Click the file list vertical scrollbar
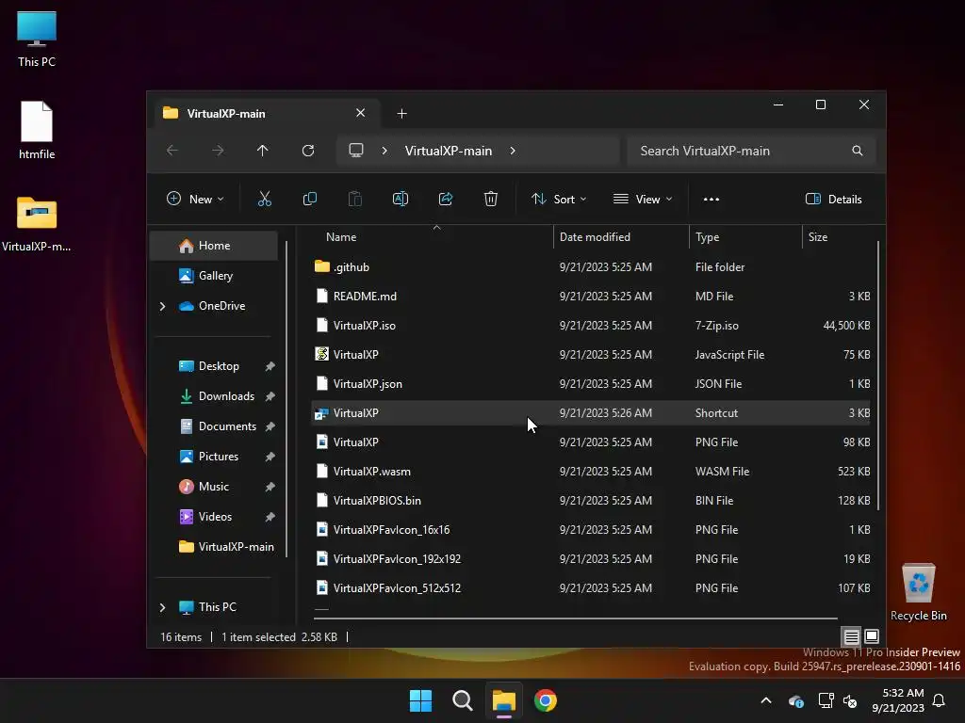The width and height of the screenshot is (965, 723). (x=877, y=376)
